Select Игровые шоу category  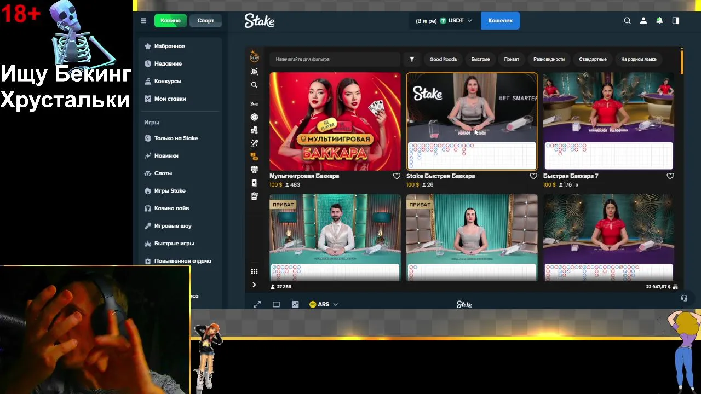click(x=181, y=226)
